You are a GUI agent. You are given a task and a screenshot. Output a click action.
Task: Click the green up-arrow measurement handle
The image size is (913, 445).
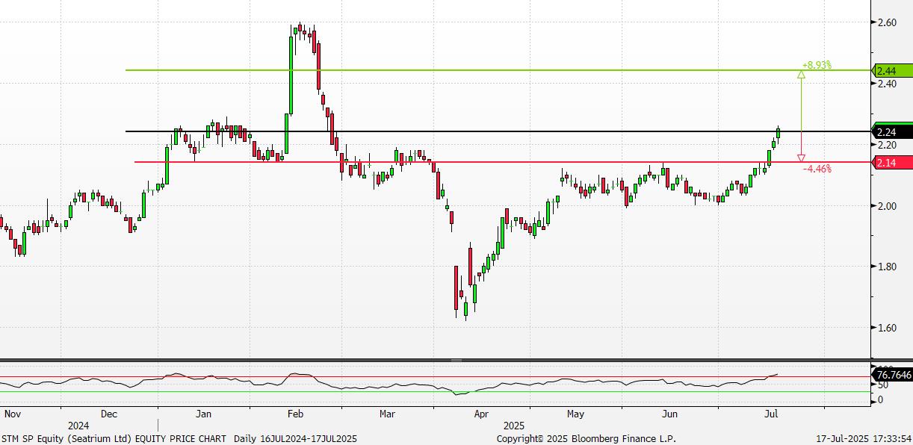[802, 74]
